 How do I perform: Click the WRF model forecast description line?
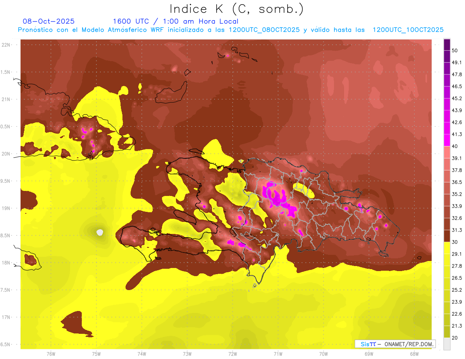231,30
